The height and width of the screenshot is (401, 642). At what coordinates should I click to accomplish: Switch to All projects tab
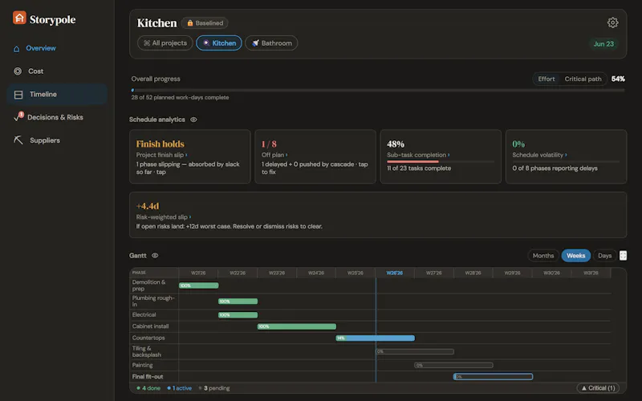[x=165, y=43]
